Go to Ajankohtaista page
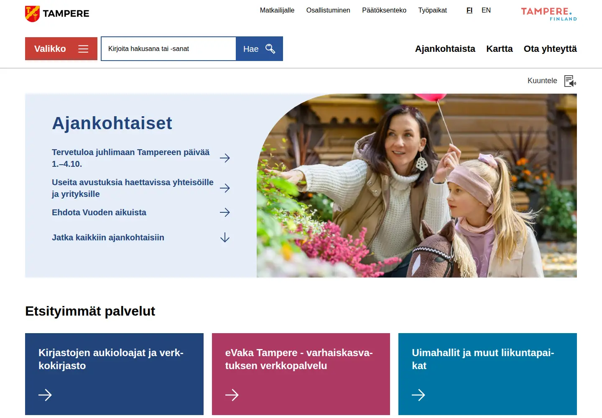The width and height of the screenshot is (602, 418). (445, 49)
